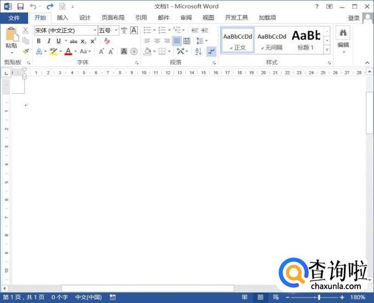
Task: Insert an enclosed character using the circled icon
Action: [134, 52]
